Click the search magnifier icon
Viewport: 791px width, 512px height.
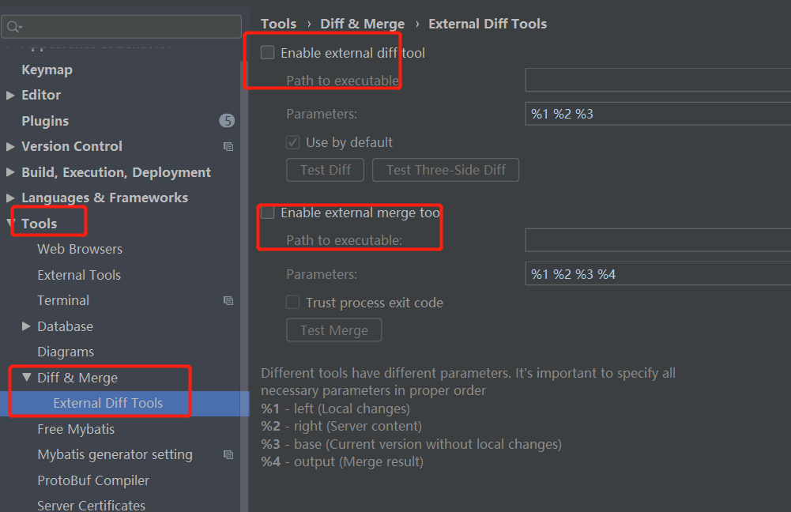[13, 27]
